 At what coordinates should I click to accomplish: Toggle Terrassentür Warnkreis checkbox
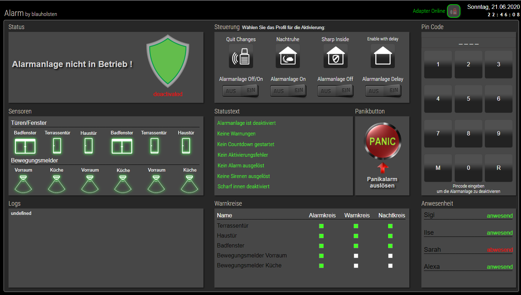pos(356,226)
